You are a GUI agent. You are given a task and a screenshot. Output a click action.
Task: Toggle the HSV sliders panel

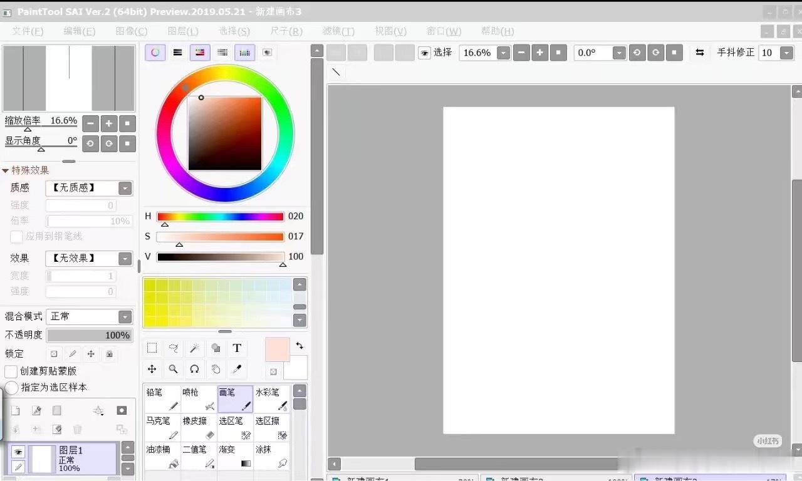tap(200, 53)
